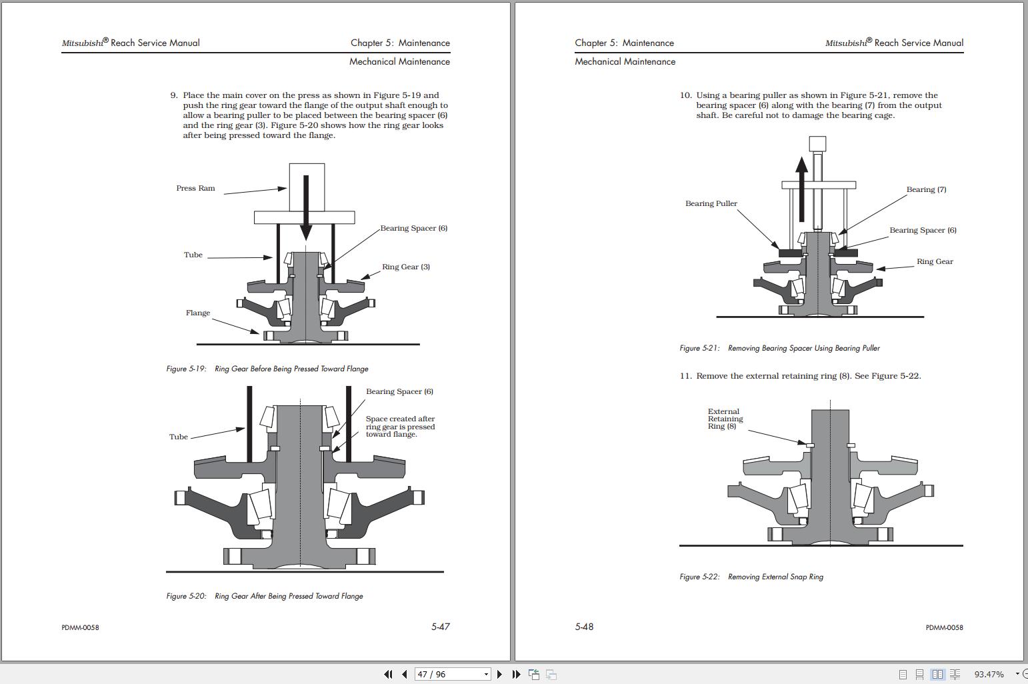
Task: Click page number 5-48 in the footer
Action: [x=584, y=627]
